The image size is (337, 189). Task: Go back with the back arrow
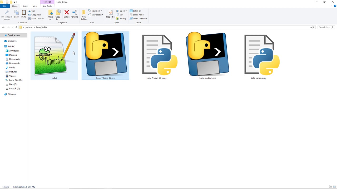pos(3,27)
